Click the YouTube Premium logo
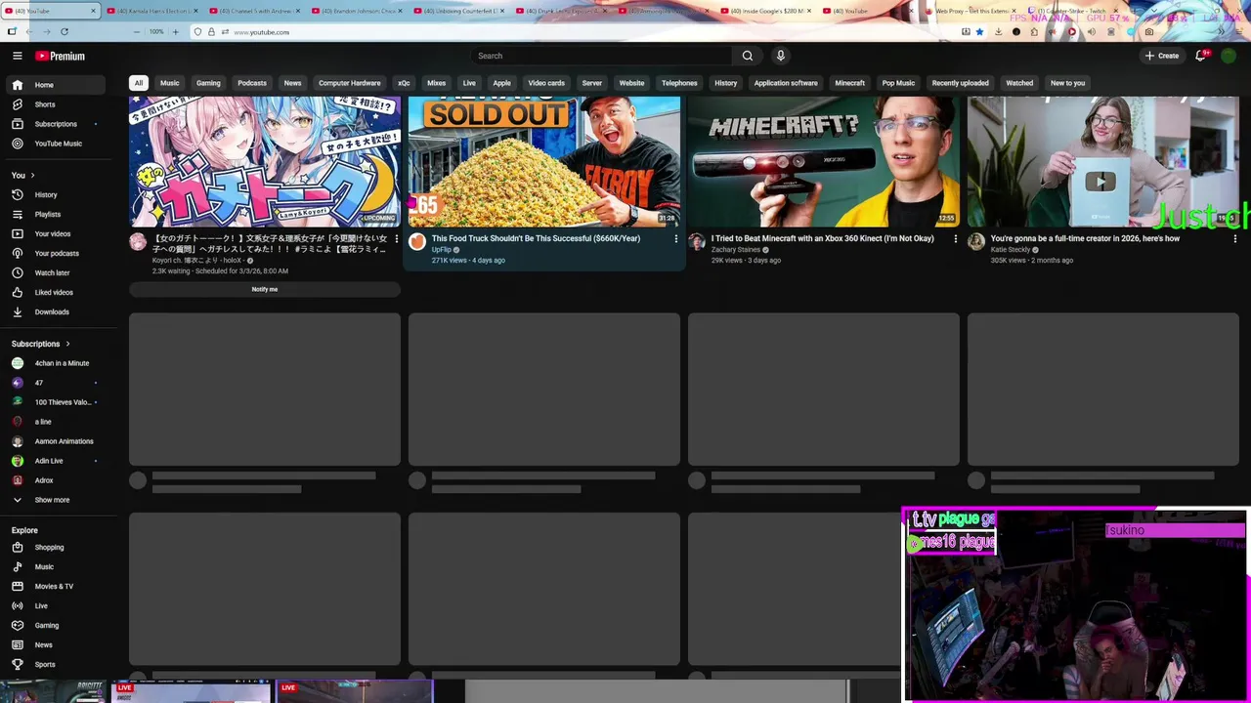 click(60, 56)
